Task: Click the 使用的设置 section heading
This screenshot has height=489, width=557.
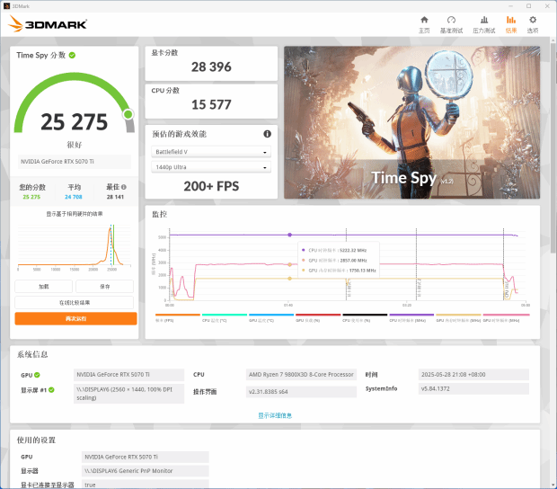Action: coord(36,440)
